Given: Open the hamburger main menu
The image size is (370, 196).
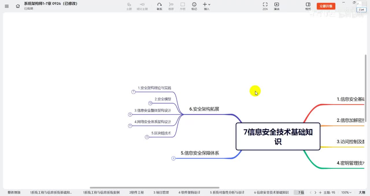Looking at the screenshot, I should [7, 6].
